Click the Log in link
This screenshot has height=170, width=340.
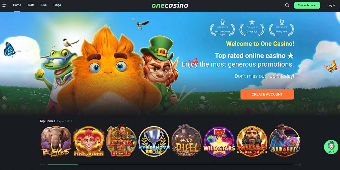(x=331, y=5)
